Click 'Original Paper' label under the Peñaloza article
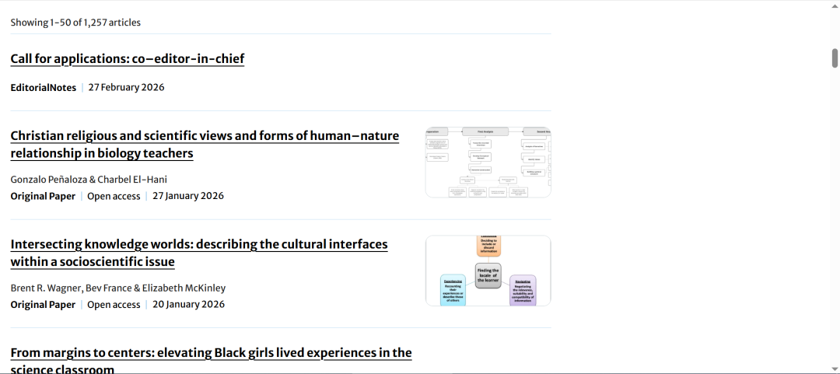 43,196
